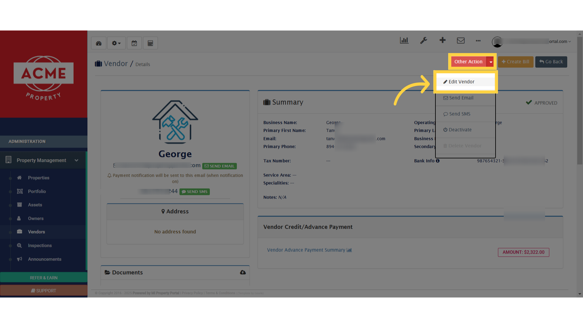Screen dimensions: 583x328
Task: Click the bar chart reports icon
Action: pos(404,40)
